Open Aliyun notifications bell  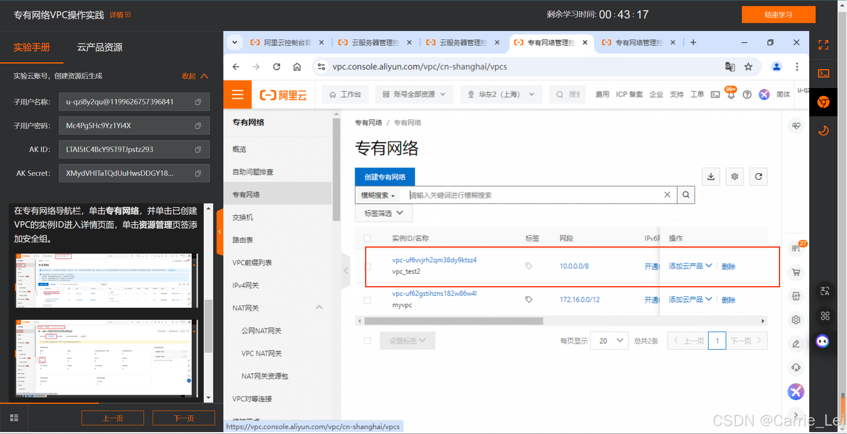[x=731, y=95]
